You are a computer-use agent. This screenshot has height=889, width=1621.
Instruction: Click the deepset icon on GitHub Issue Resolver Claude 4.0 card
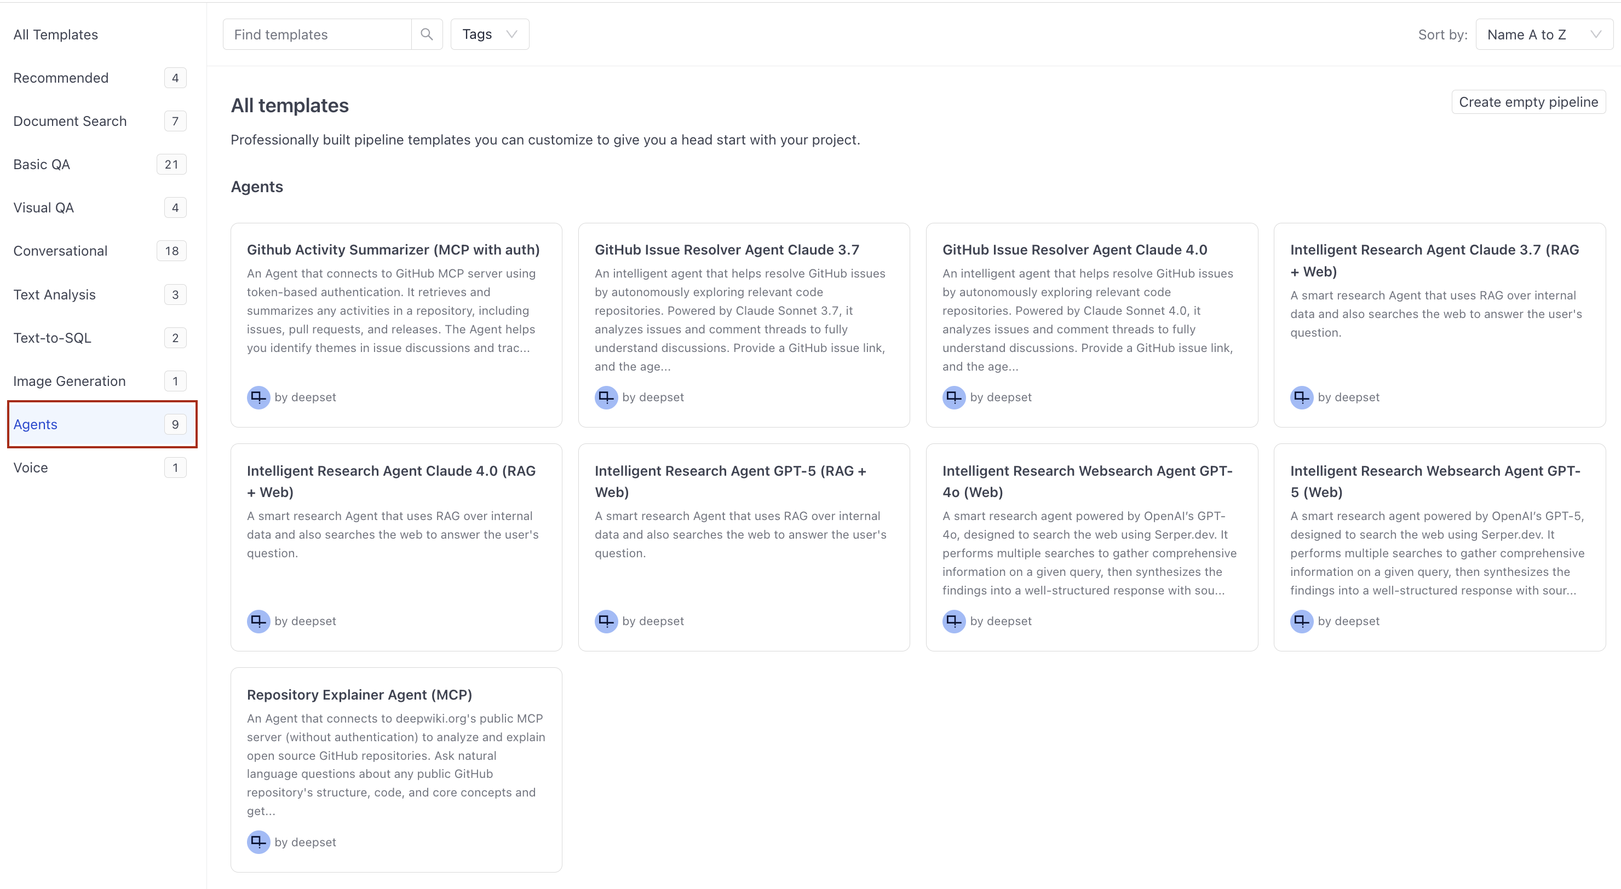tap(954, 397)
